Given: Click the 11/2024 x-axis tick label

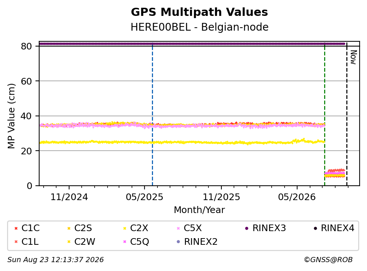Looking at the screenshot, I should point(69,197).
